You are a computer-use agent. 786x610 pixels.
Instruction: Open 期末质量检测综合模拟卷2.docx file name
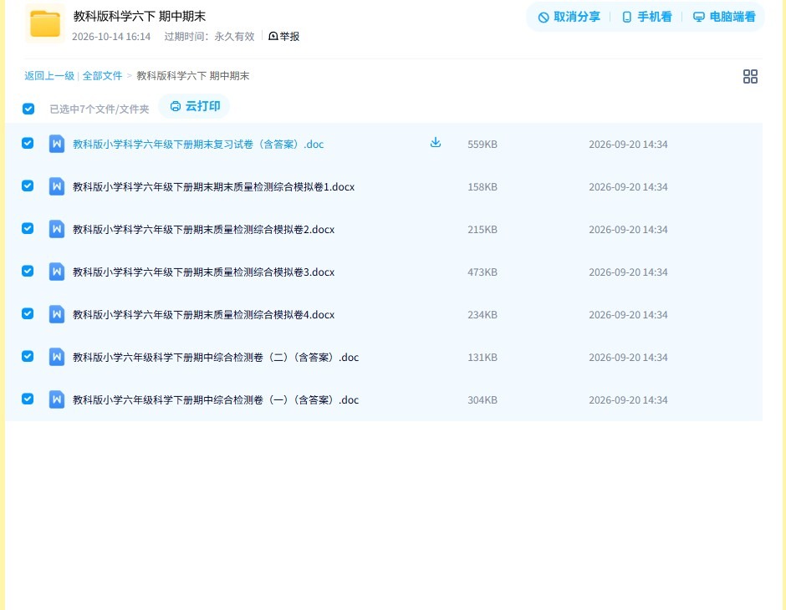click(203, 229)
